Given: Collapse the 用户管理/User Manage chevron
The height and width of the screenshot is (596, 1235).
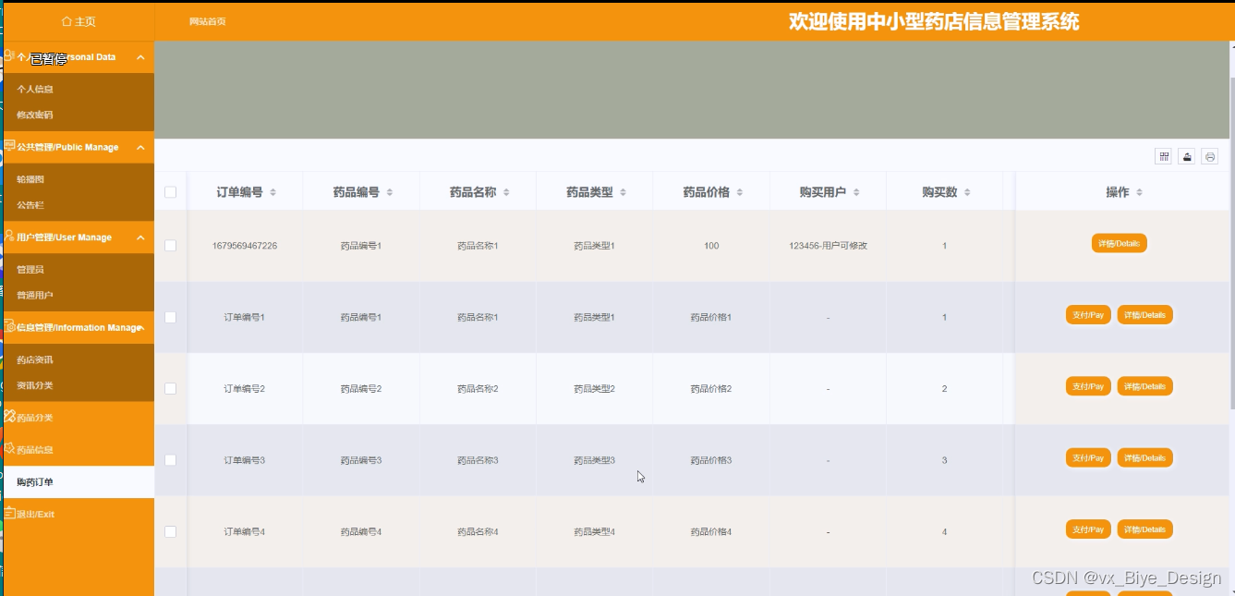Looking at the screenshot, I should [x=140, y=237].
